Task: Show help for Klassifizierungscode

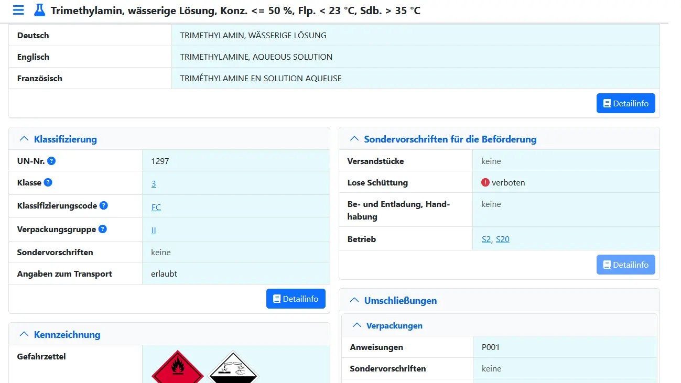Action: click(104, 205)
